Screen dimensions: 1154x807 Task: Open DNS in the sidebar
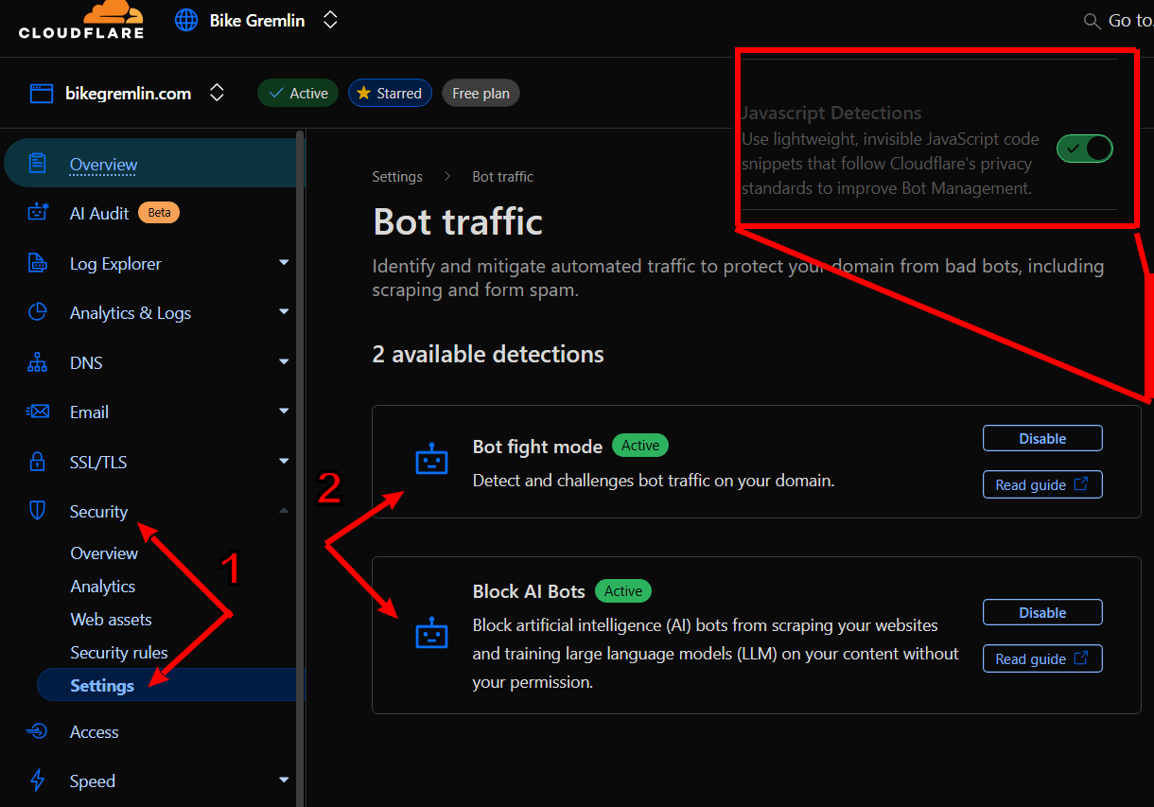tap(86, 363)
